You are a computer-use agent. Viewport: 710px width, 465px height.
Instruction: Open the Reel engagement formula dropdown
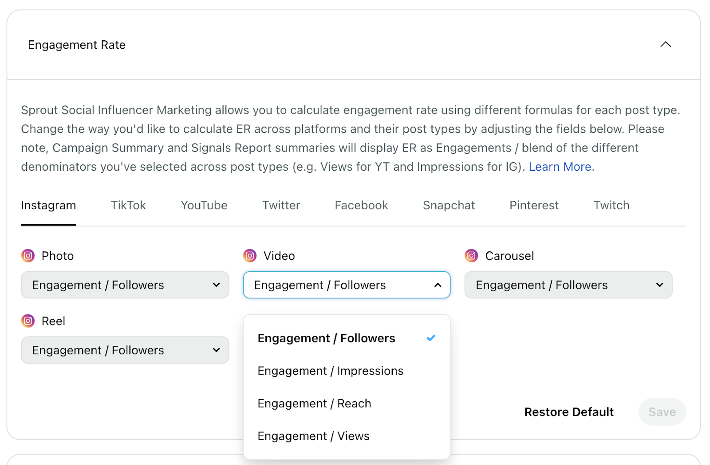coord(125,350)
